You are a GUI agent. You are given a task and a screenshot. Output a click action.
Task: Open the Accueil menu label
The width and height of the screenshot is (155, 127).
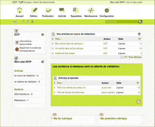[x=20, y=16]
